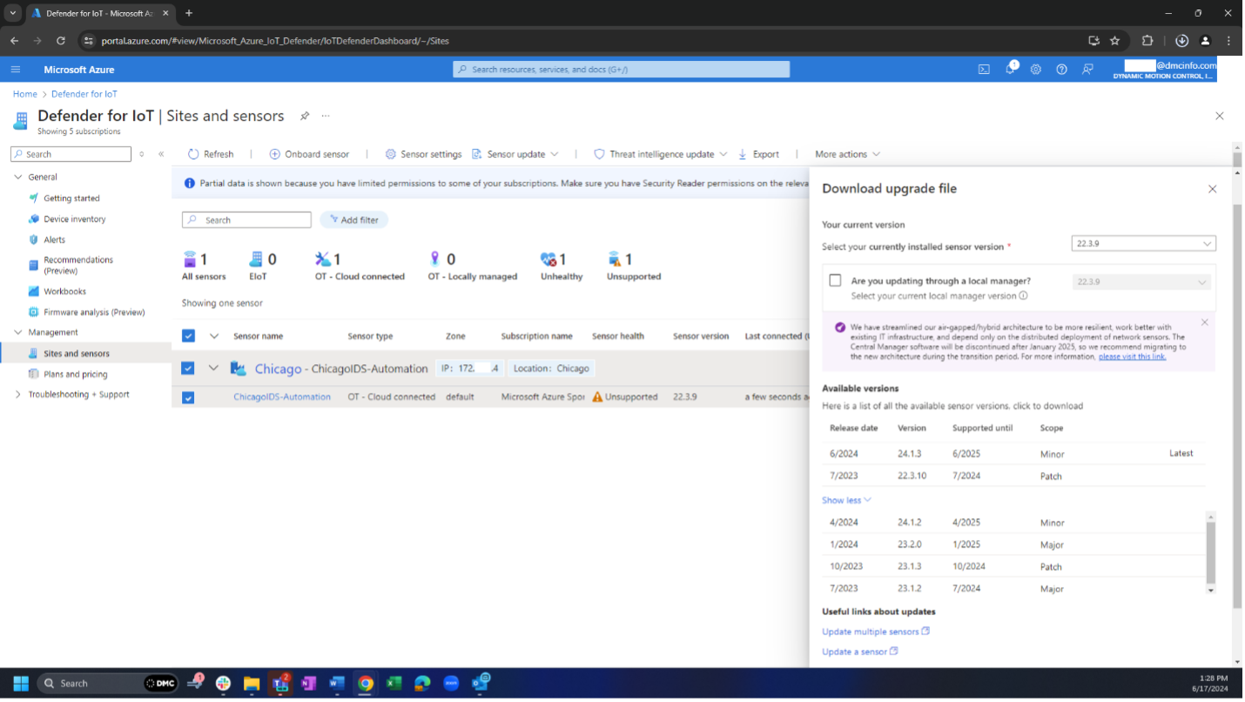Expand the Troubleshooting + Support section
The image size is (1245, 702).
coord(18,395)
